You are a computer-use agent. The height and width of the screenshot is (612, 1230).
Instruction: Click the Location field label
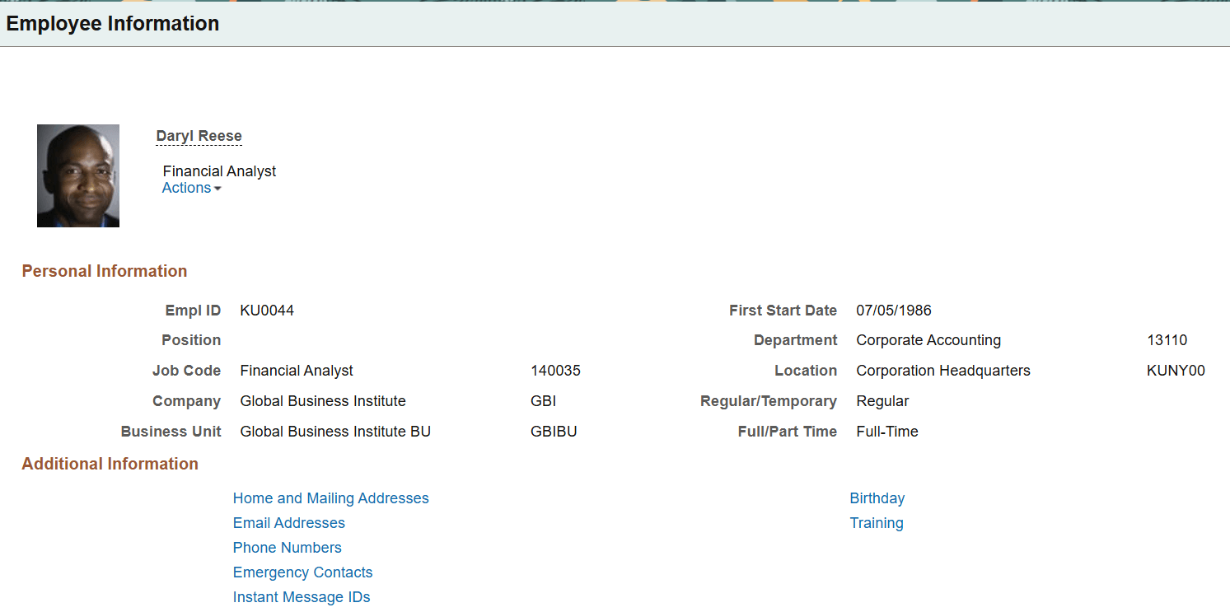[x=806, y=371]
